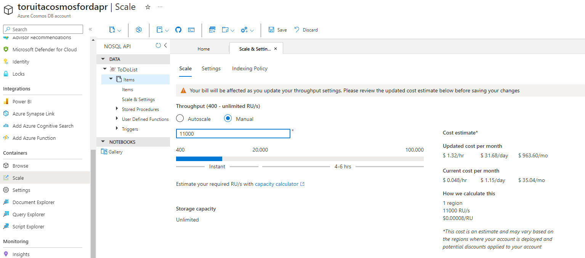The height and width of the screenshot is (258, 585).
Task: Open the Data Explorer settings gear icon
Action: click(244, 30)
